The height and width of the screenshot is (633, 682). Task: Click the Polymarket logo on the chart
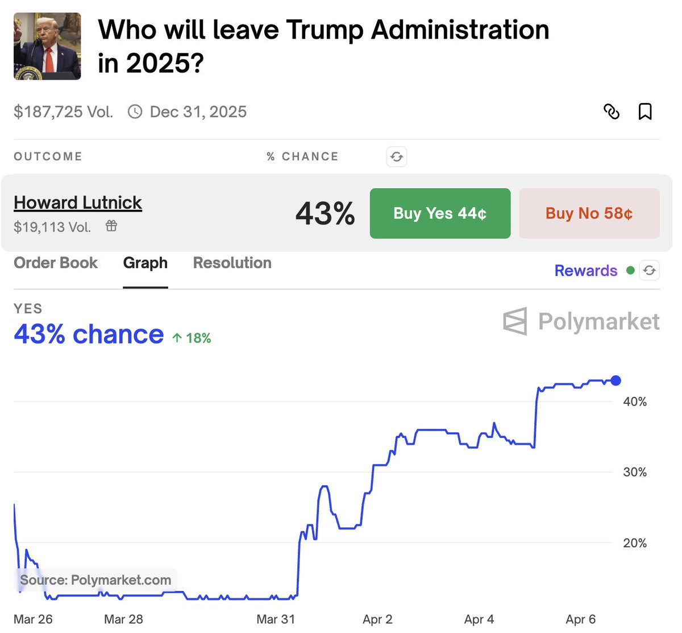[x=581, y=322]
